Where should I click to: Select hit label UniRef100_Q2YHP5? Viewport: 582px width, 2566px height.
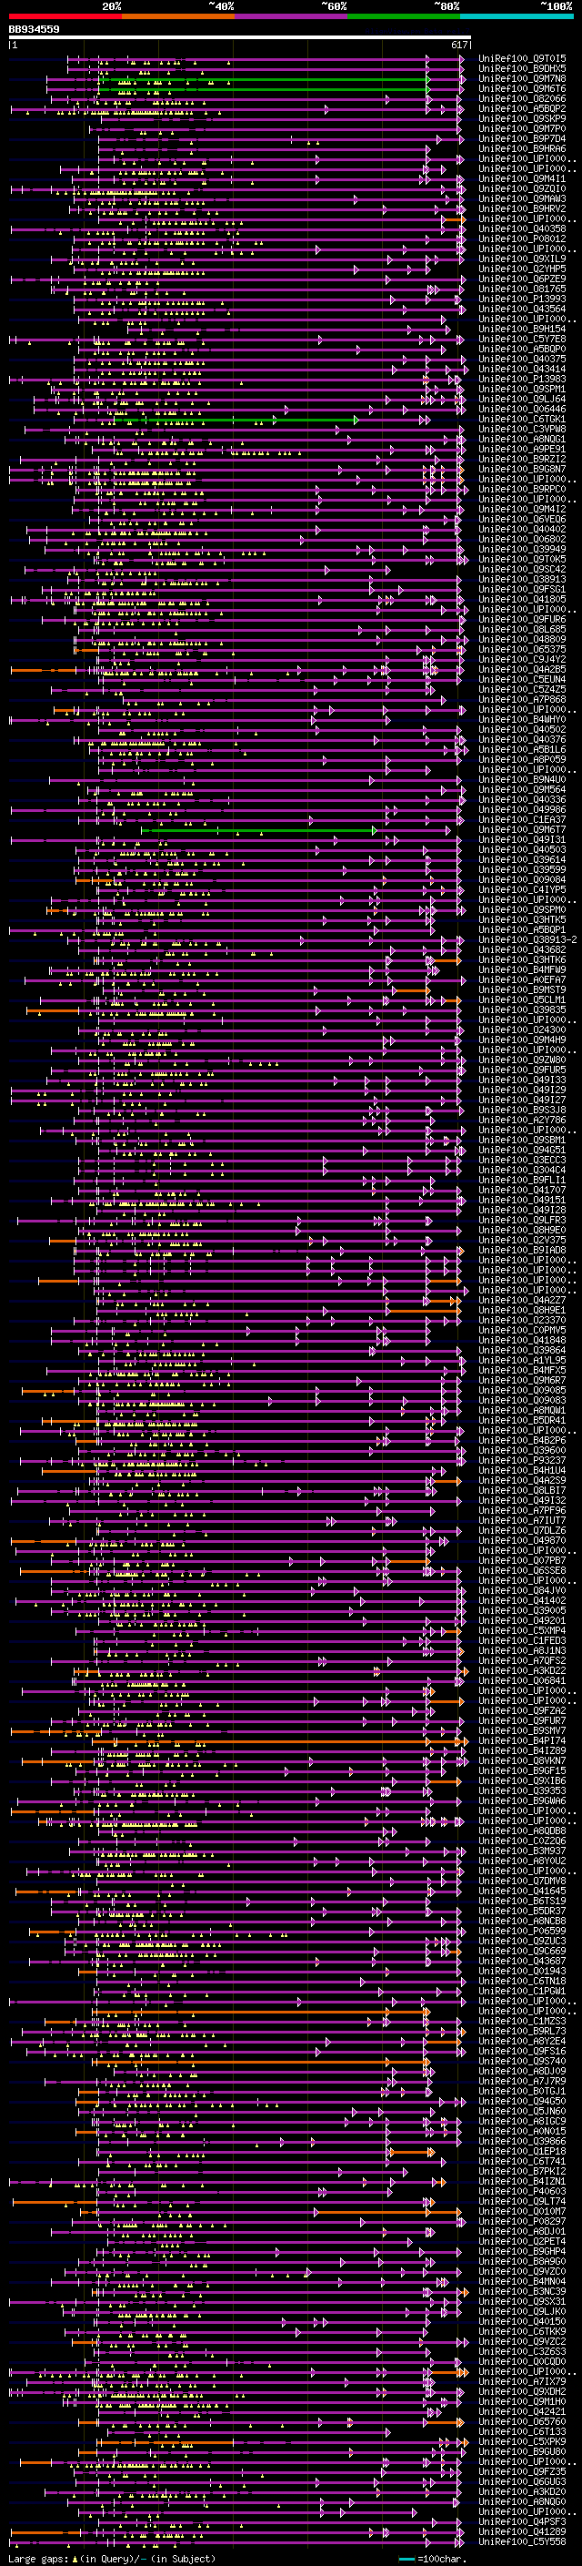click(521, 269)
